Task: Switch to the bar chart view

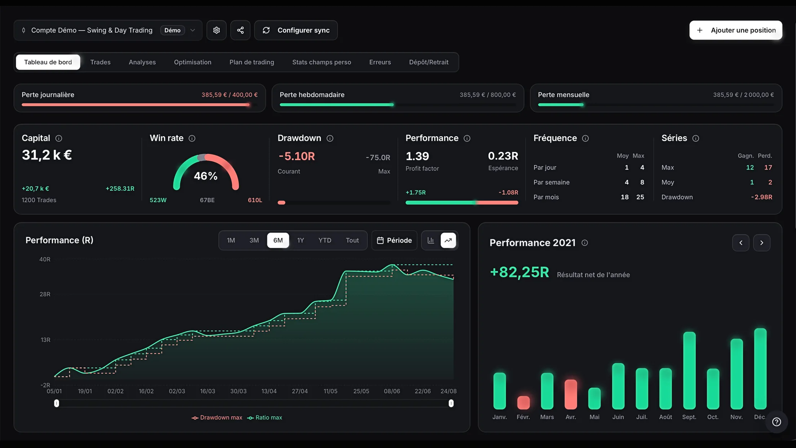Action: tap(431, 240)
